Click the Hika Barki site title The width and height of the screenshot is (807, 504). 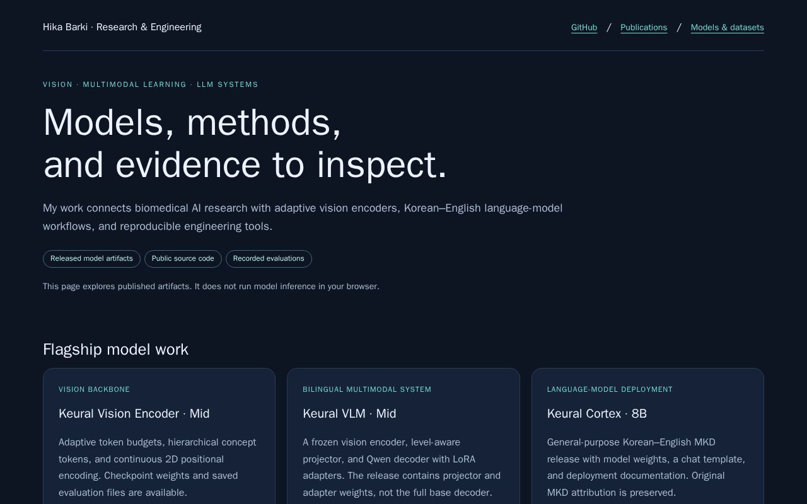pyautogui.click(x=122, y=27)
